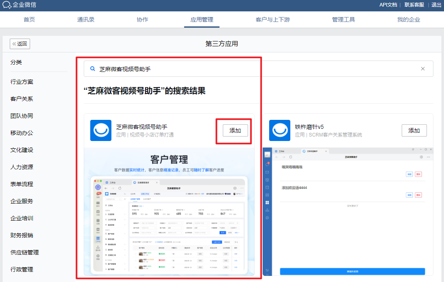Select the 财务报销 category
This screenshot has height=282, width=444.
22,235
